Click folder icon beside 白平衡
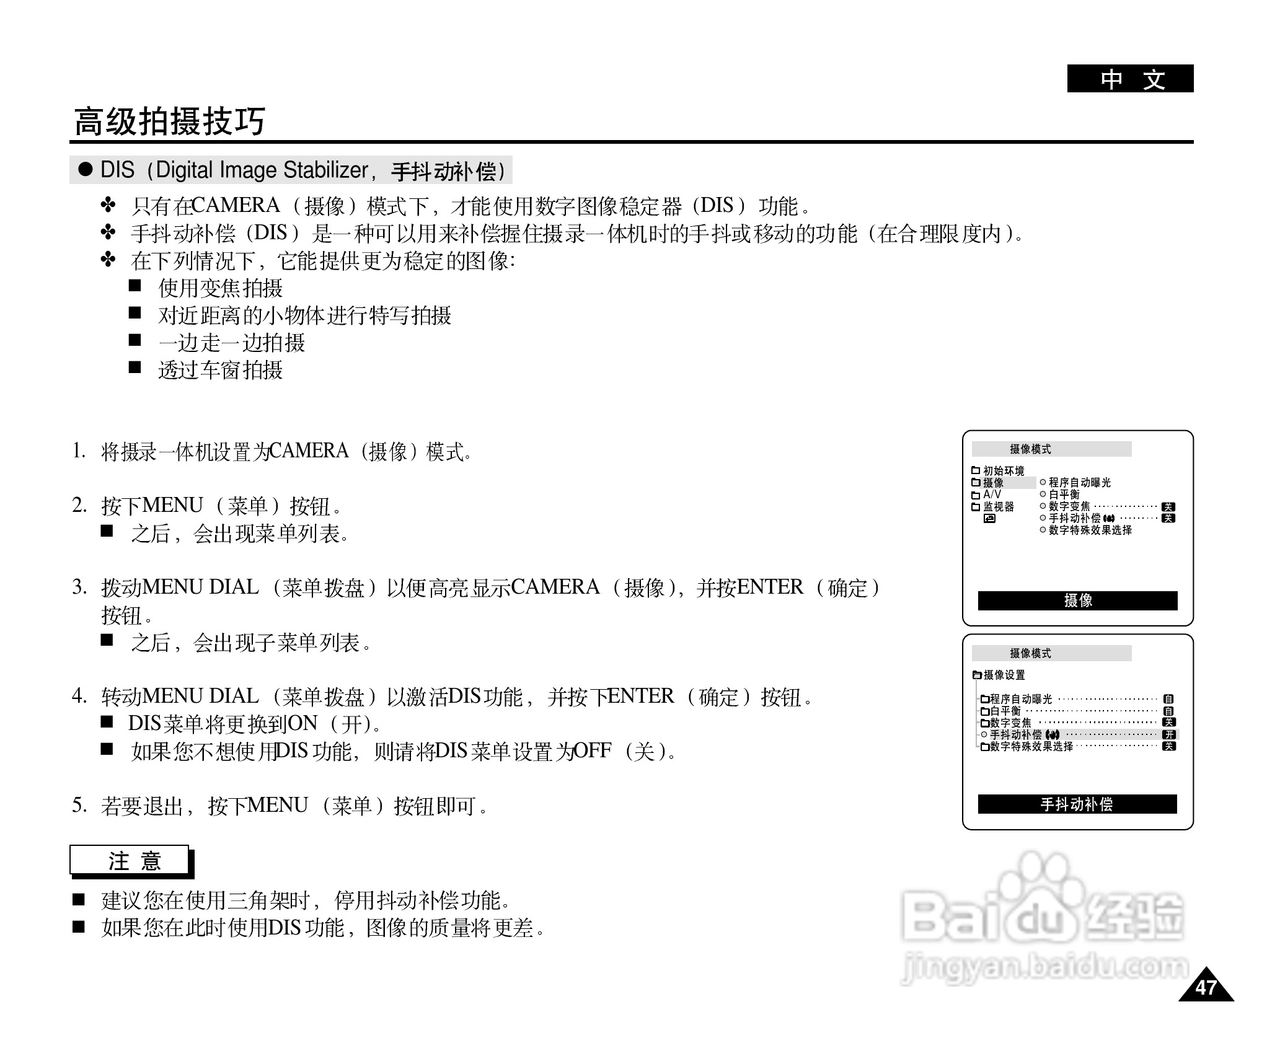Viewport: 1267px width, 1038px height. point(986,712)
